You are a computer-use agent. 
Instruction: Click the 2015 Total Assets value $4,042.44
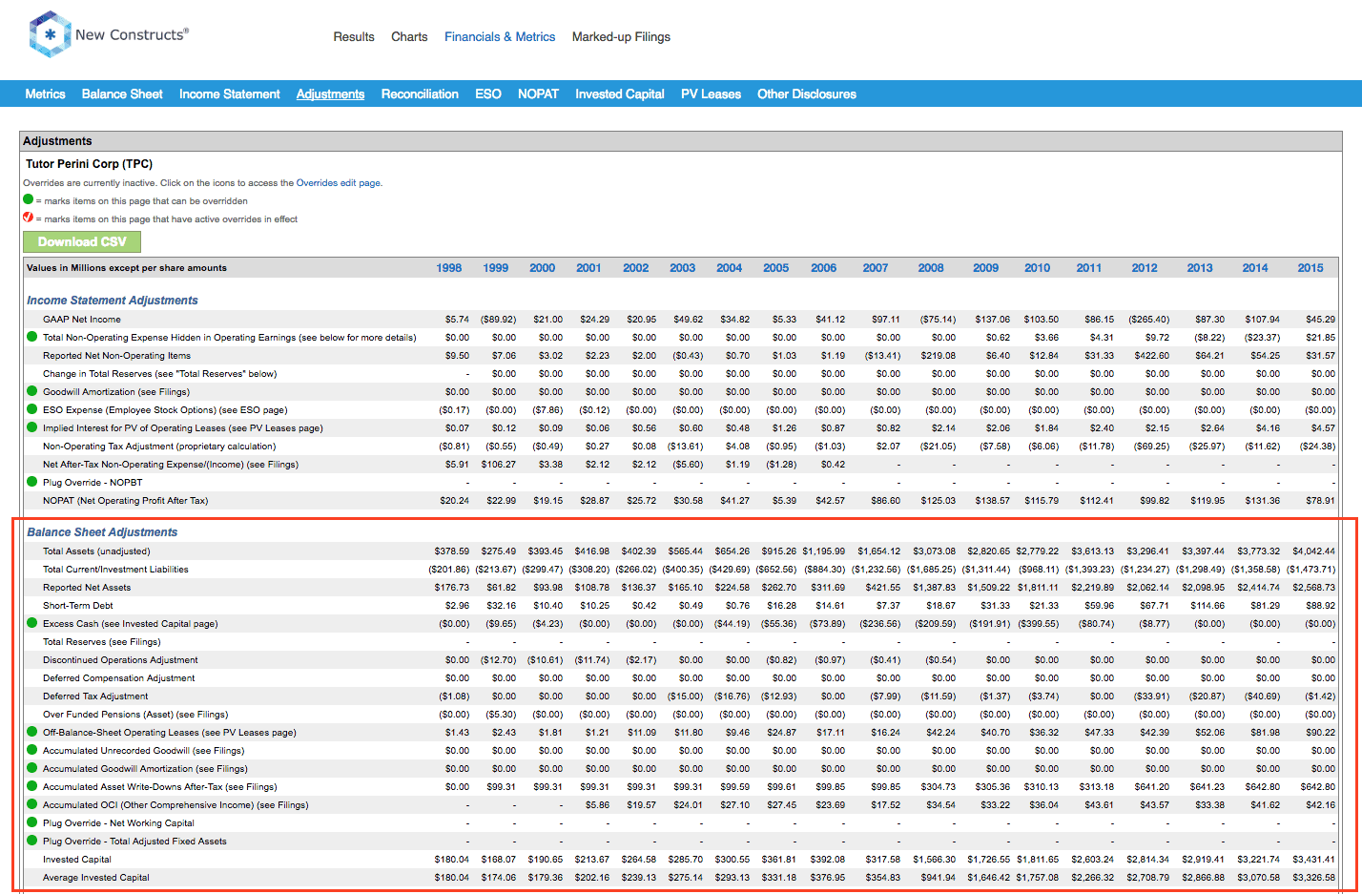point(1314,551)
